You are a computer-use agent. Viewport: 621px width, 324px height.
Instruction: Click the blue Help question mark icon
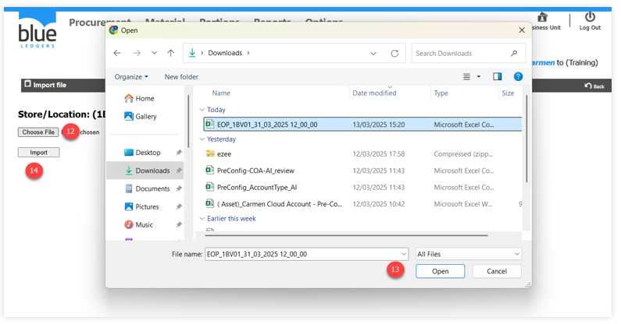coord(518,76)
